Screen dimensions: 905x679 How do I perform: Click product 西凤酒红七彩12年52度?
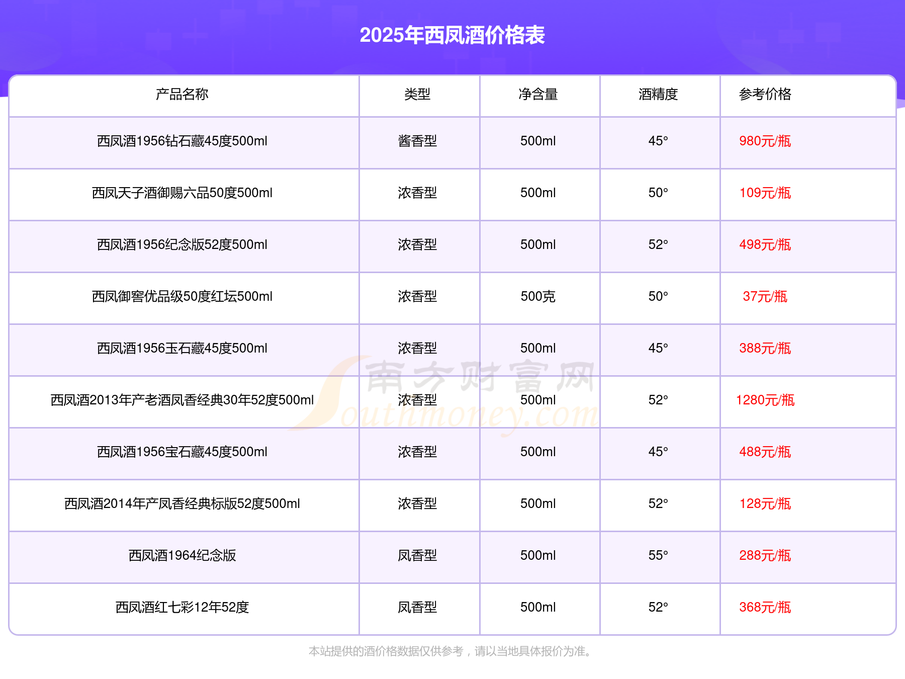tap(182, 607)
